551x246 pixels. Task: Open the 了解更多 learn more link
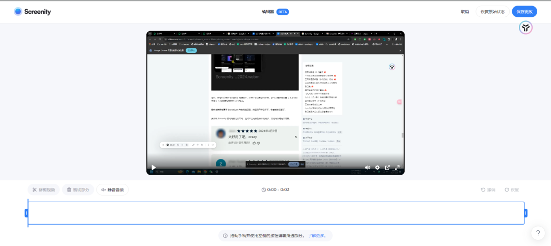pyautogui.click(x=317, y=235)
